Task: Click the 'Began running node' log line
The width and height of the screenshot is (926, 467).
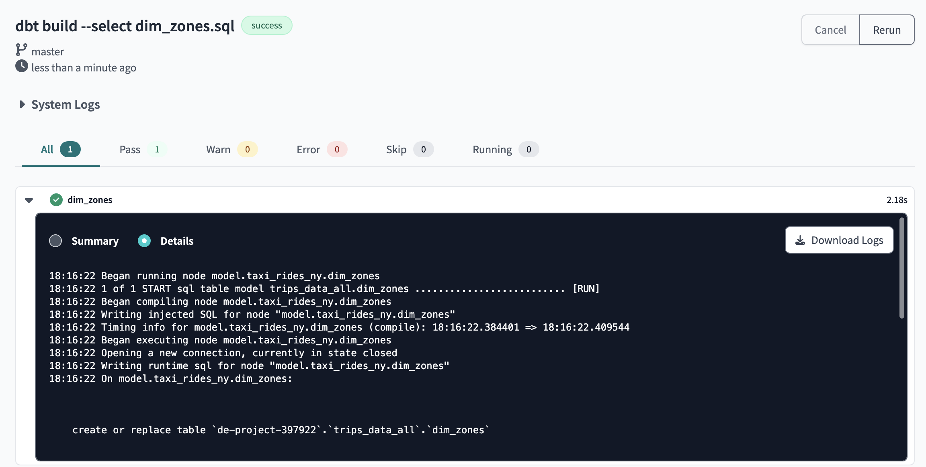Action: pos(214,276)
